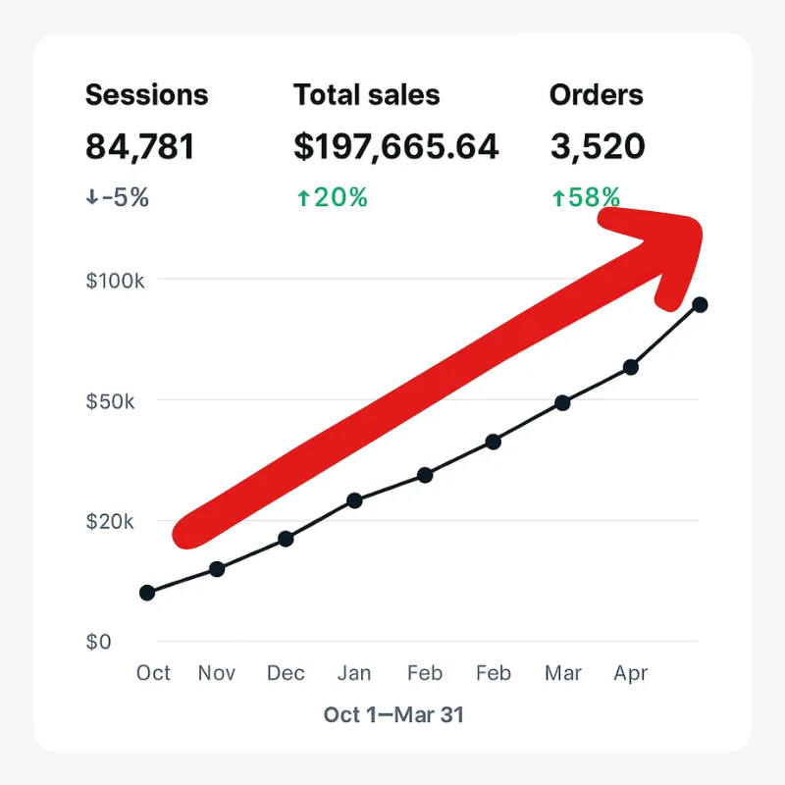Select the Total sales metric heading
The height and width of the screenshot is (785, 785).
pos(366,94)
